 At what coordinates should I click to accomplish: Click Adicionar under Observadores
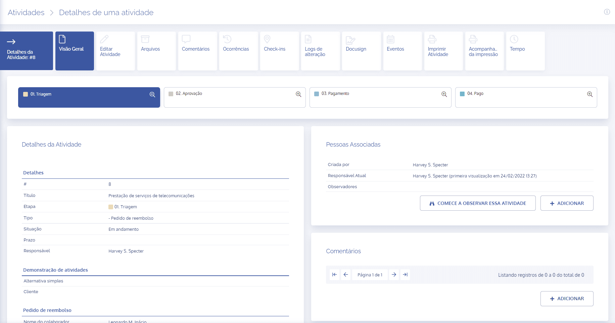[567, 203]
